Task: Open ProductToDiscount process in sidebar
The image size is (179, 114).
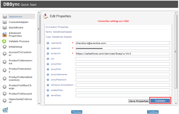Action: point(20,94)
